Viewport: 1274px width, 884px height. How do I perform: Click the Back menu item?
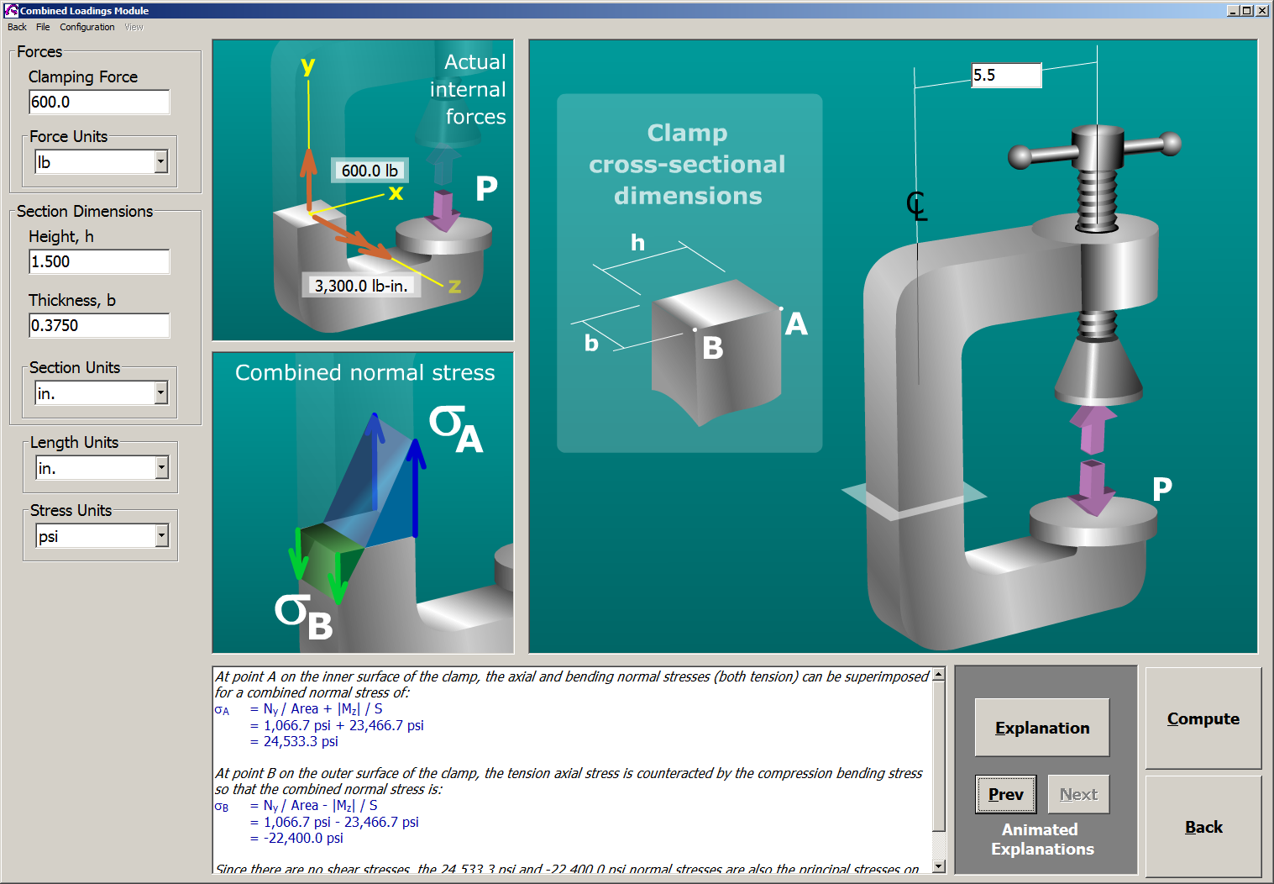15,26
